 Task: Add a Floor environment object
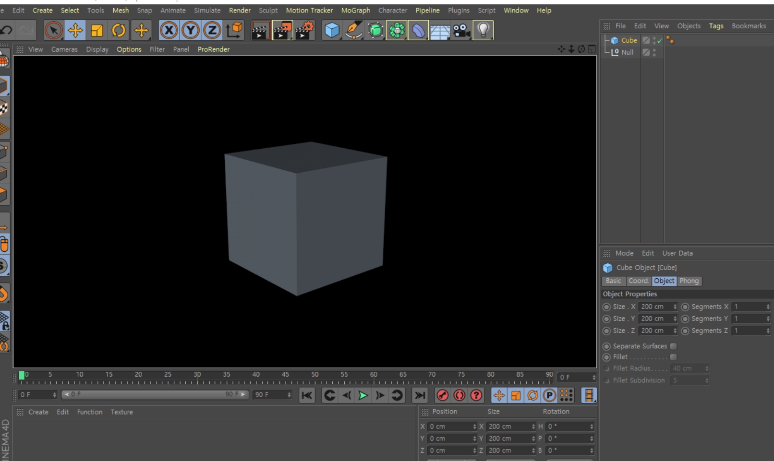pyautogui.click(x=440, y=31)
